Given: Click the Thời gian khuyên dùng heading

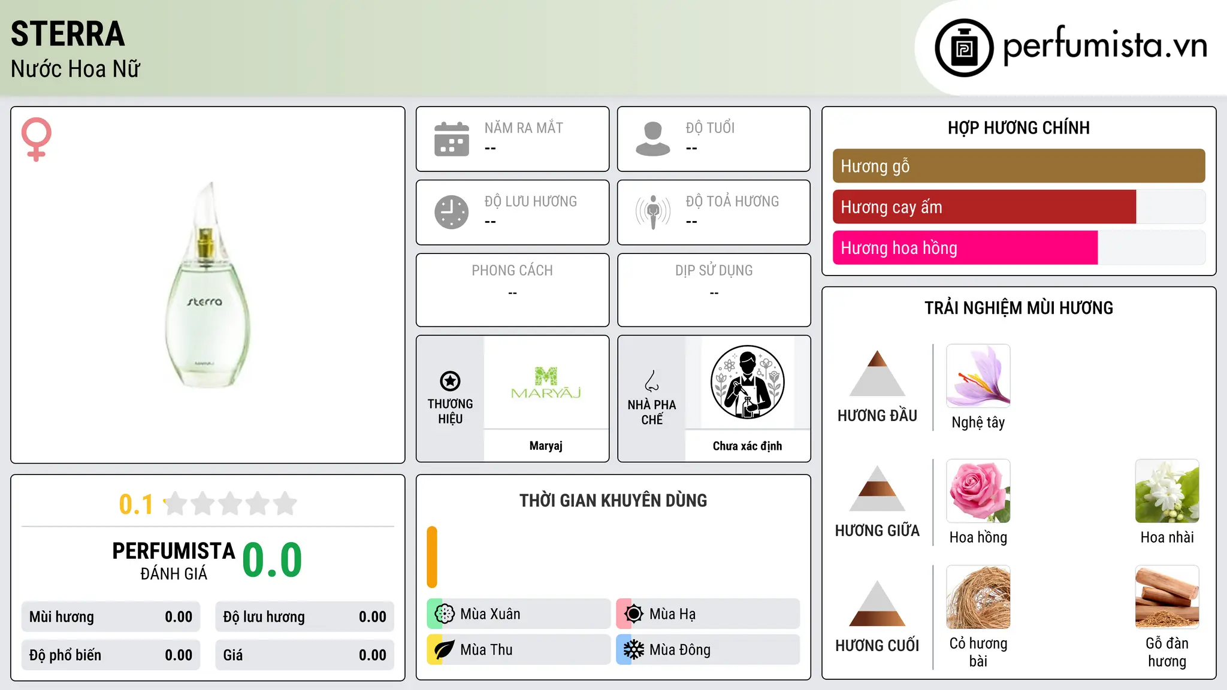Looking at the screenshot, I should coord(613,501).
